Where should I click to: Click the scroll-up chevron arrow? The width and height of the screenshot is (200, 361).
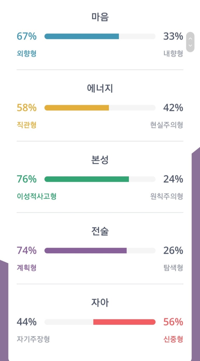pyautogui.click(x=190, y=39)
